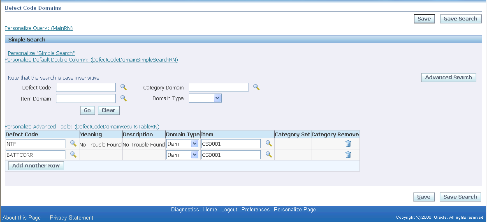Click the Domain Type column header
This screenshot has width=487, height=222.
pos(183,134)
